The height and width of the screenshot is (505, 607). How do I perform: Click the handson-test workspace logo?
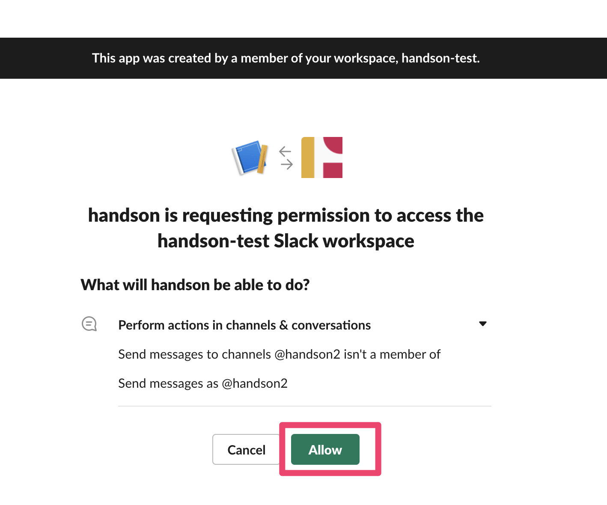pos(322,157)
